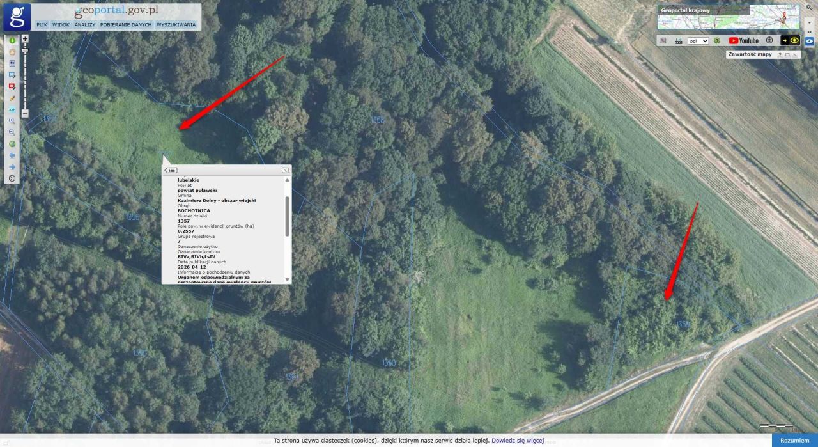The height and width of the screenshot is (447, 818).
Task: Open the POBIERANIE DANYCH menu
Action: tap(126, 24)
